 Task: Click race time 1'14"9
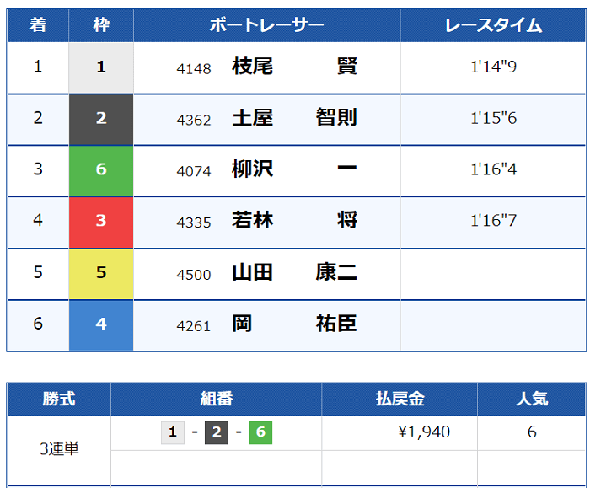(493, 67)
